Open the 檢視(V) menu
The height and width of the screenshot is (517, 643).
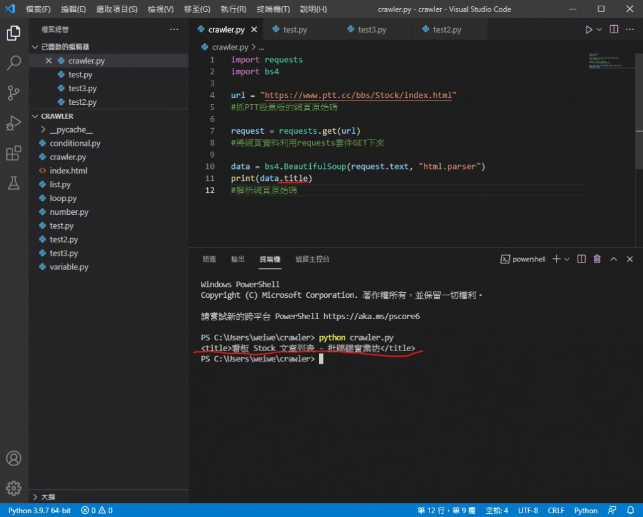[161, 9]
